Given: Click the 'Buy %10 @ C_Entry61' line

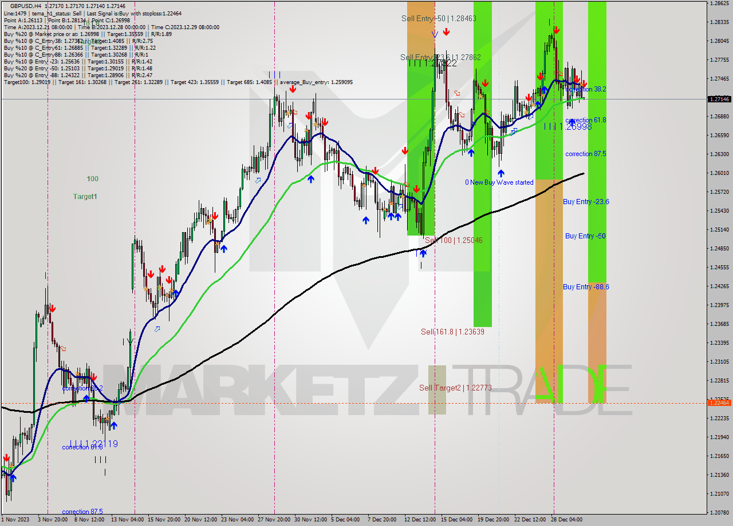Looking at the screenshot, I should pos(80,47).
